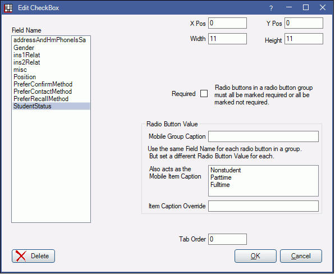The width and height of the screenshot is (335, 274).
Task: Toggle the Required checkbox
Action: (x=204, y=94)
